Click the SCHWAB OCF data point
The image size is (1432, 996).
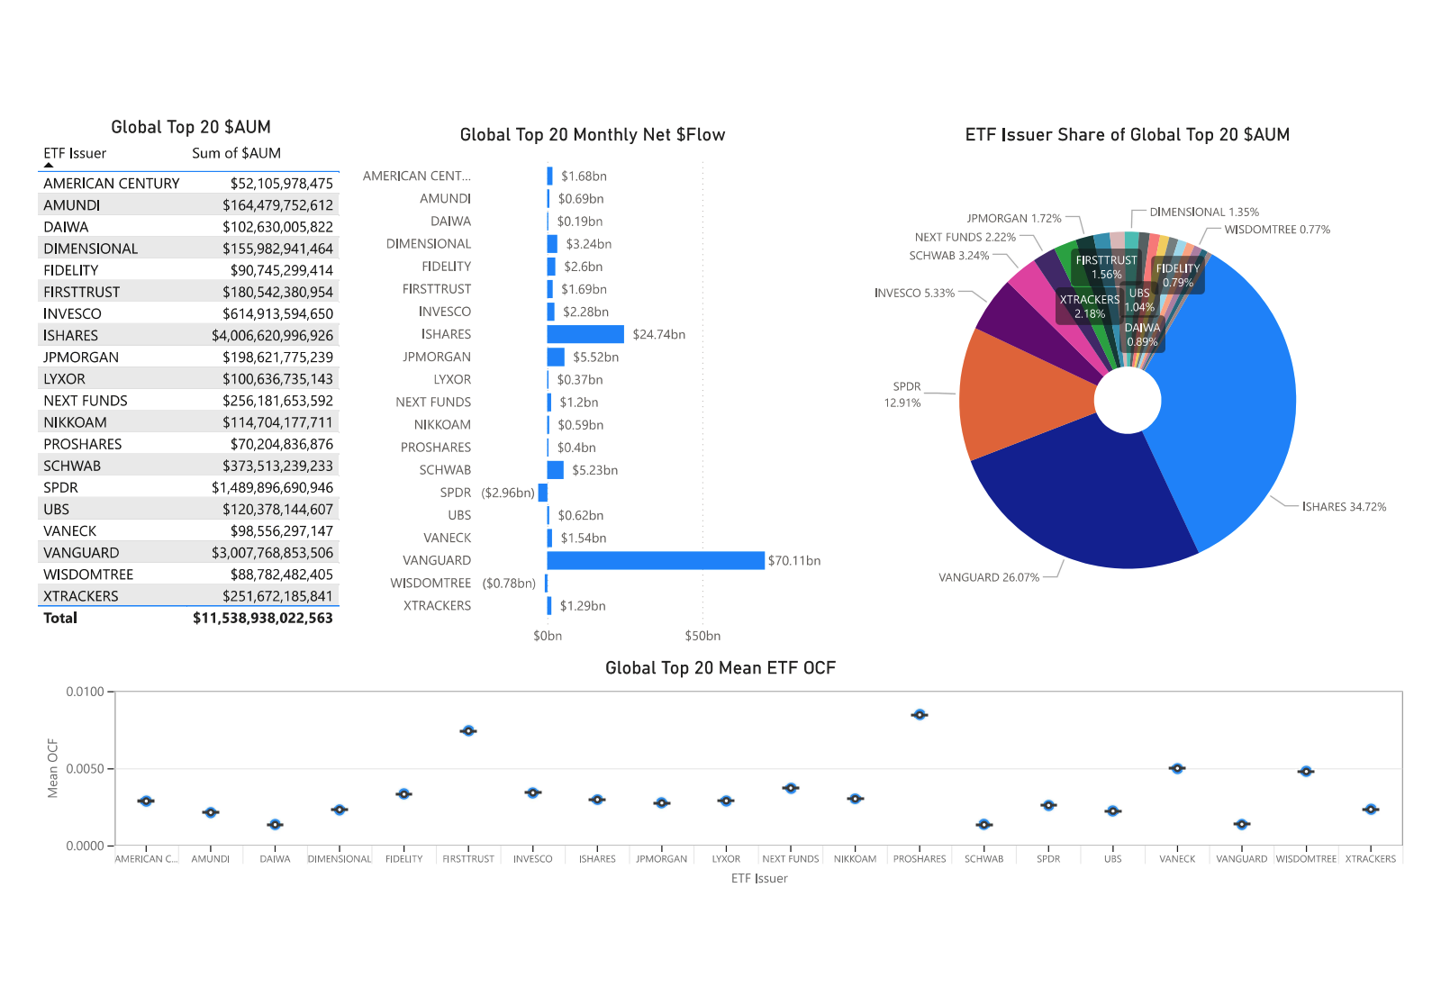(x=984, y=825)
